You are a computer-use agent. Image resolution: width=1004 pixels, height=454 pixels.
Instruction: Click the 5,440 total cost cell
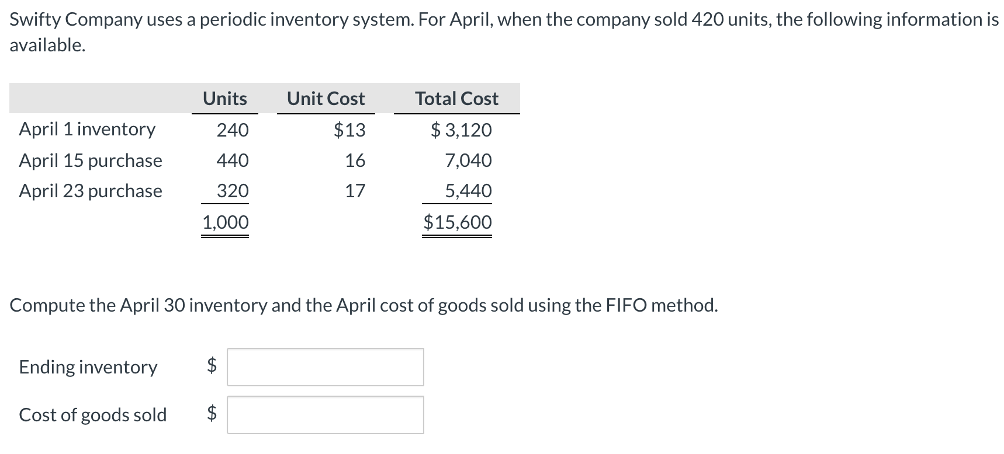[x=468, y=191]
